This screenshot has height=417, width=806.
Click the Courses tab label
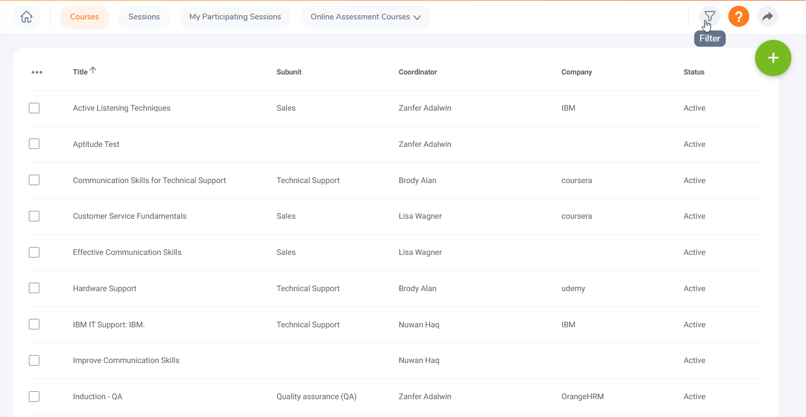tap(84, 16)
